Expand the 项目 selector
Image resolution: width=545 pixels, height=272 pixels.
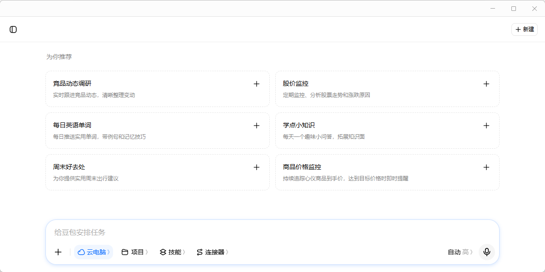pyautogui.click(x=135, y=252)
